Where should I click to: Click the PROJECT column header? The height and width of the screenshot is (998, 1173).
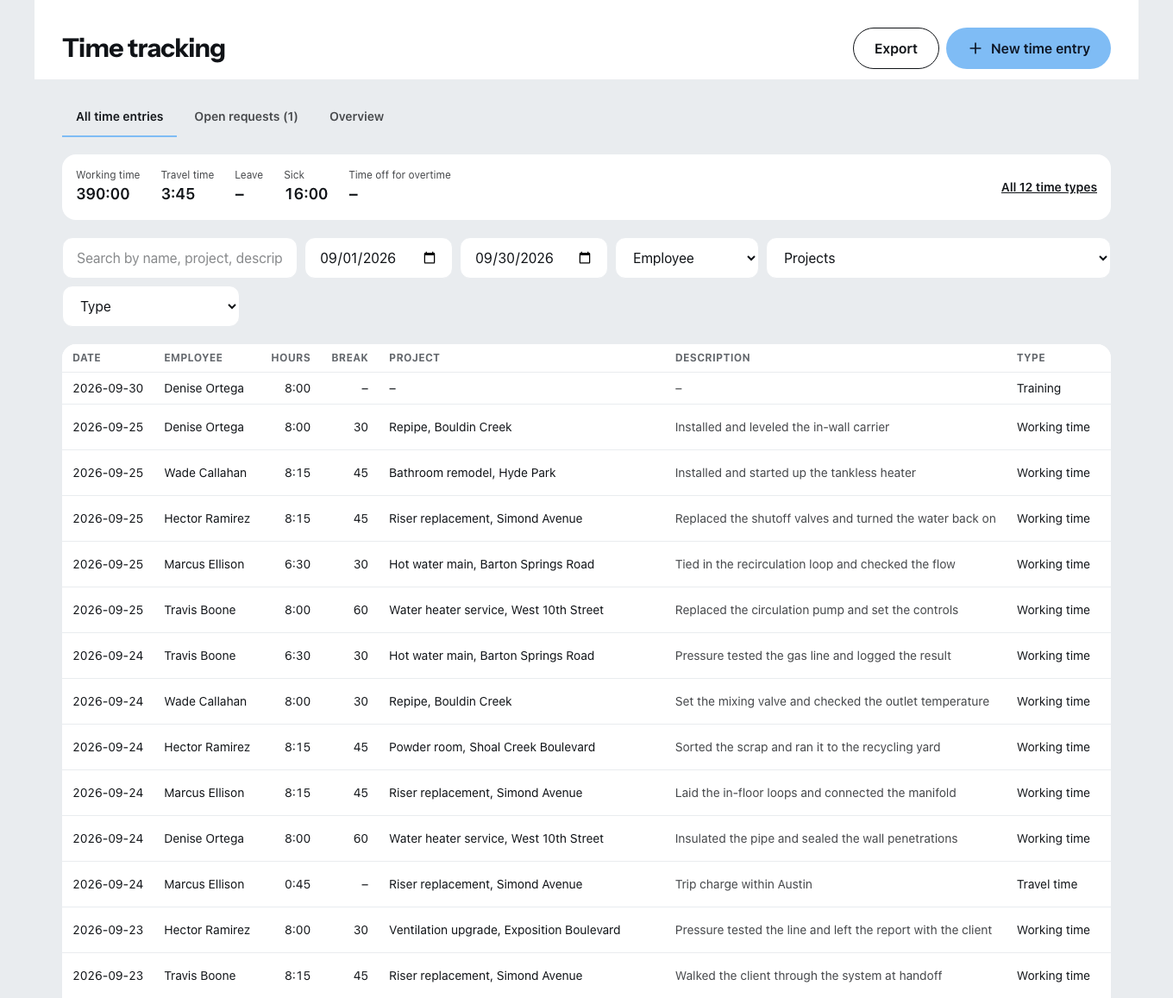(x=414, y=358)
